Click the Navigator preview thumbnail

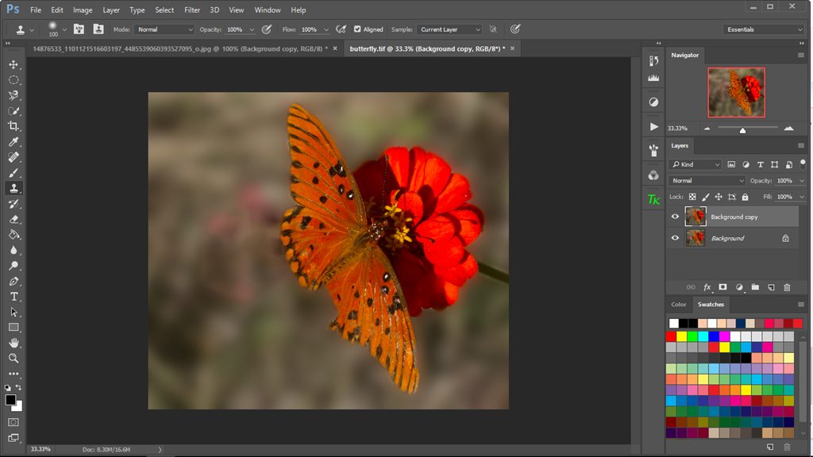coord(736,92)
